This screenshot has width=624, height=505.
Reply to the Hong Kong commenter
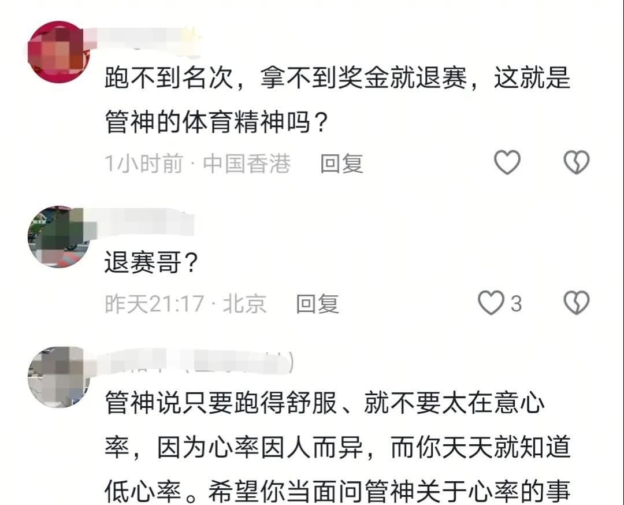point(341,164)
